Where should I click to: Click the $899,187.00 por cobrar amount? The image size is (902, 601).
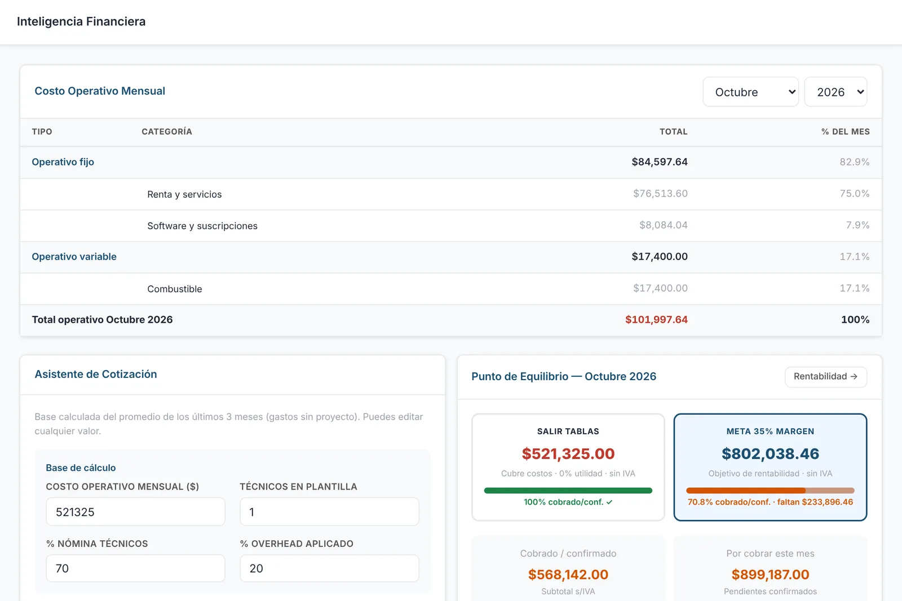point(770,575)
